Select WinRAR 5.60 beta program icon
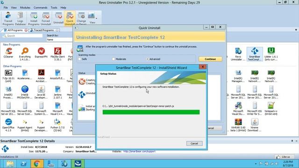299x168 pixels. coord(238,125)
